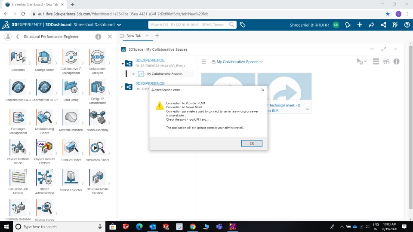The width and height of the screenshot is (413, 232).
Task: Click the search magnifier icon
Action: 231,24
